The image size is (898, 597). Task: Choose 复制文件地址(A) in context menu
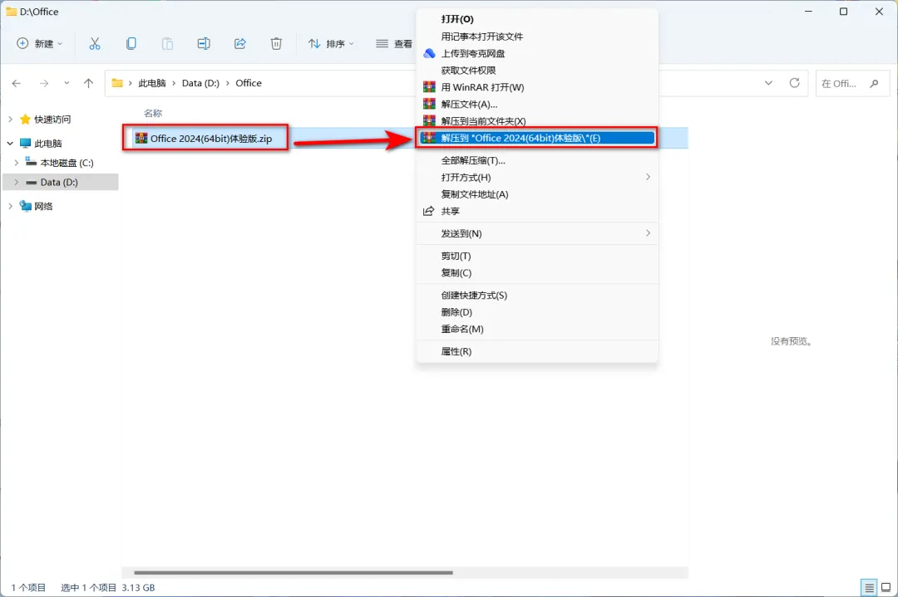tap(538, 194)
